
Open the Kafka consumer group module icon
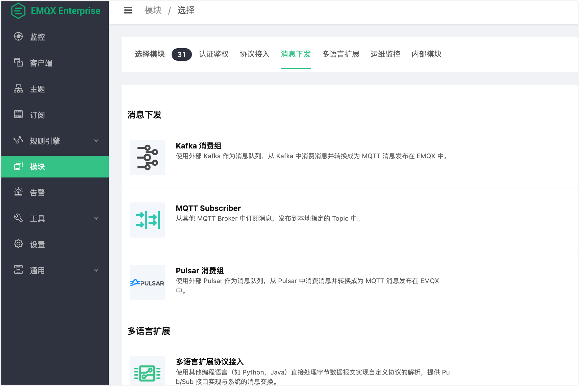click(x=147, y=158)
